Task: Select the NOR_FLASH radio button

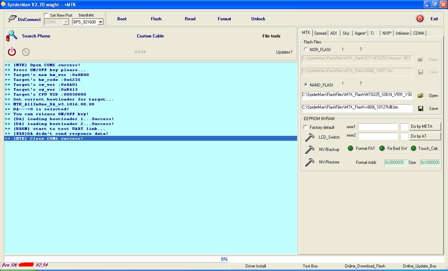Action: [306, 50]
